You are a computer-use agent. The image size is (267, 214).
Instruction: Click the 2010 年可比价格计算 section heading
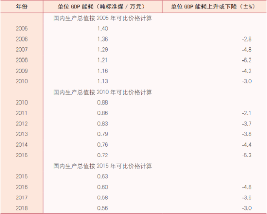(102, 92)
